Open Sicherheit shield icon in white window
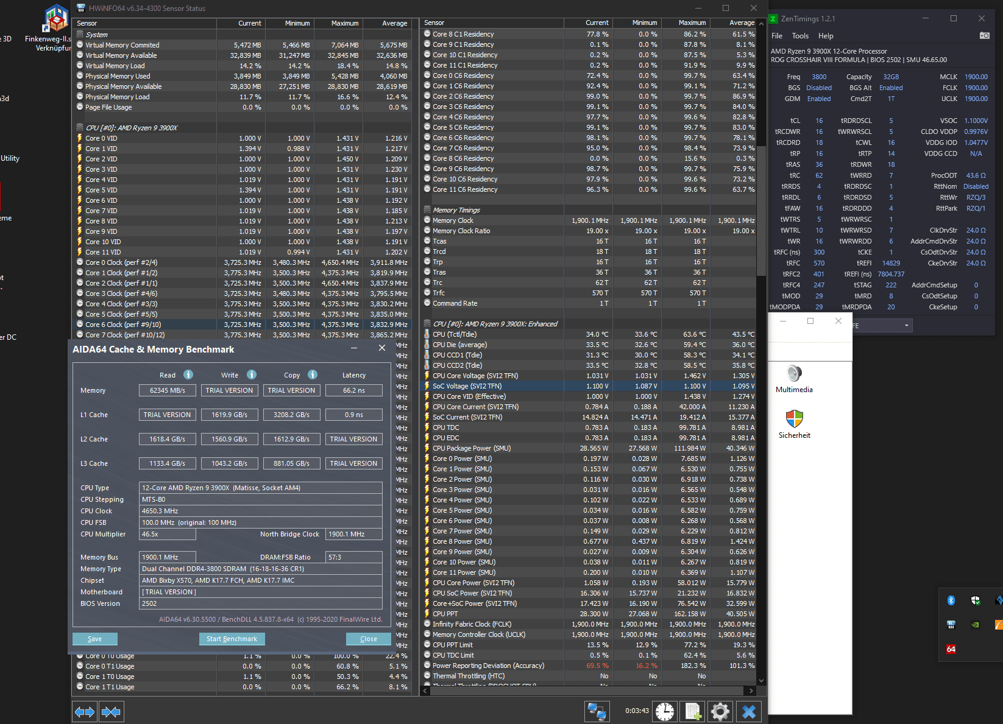This screenshot has width=1003, height=724. point(795,419)
